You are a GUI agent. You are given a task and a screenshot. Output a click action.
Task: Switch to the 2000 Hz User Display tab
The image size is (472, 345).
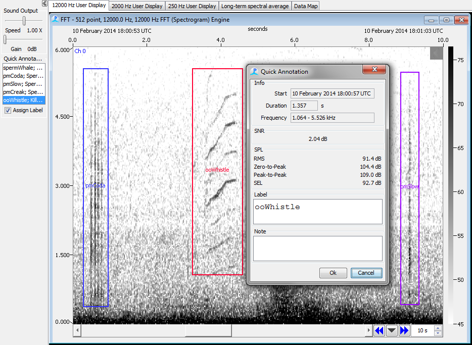click(x=137, y=6)
